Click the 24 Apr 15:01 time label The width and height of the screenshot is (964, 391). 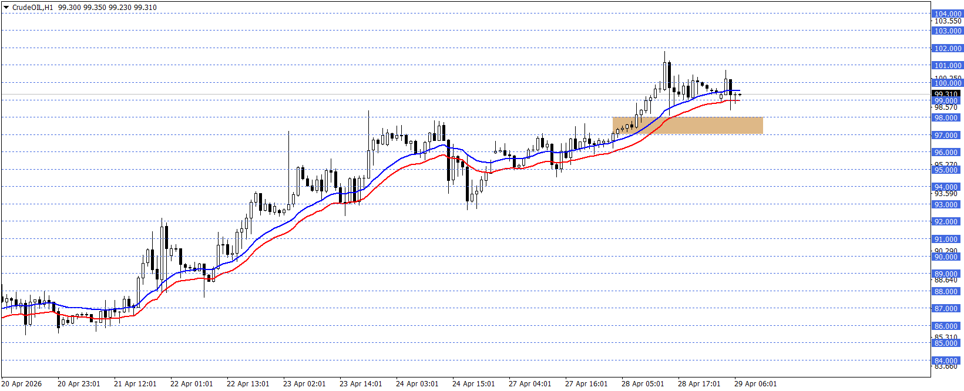(473, 384)
